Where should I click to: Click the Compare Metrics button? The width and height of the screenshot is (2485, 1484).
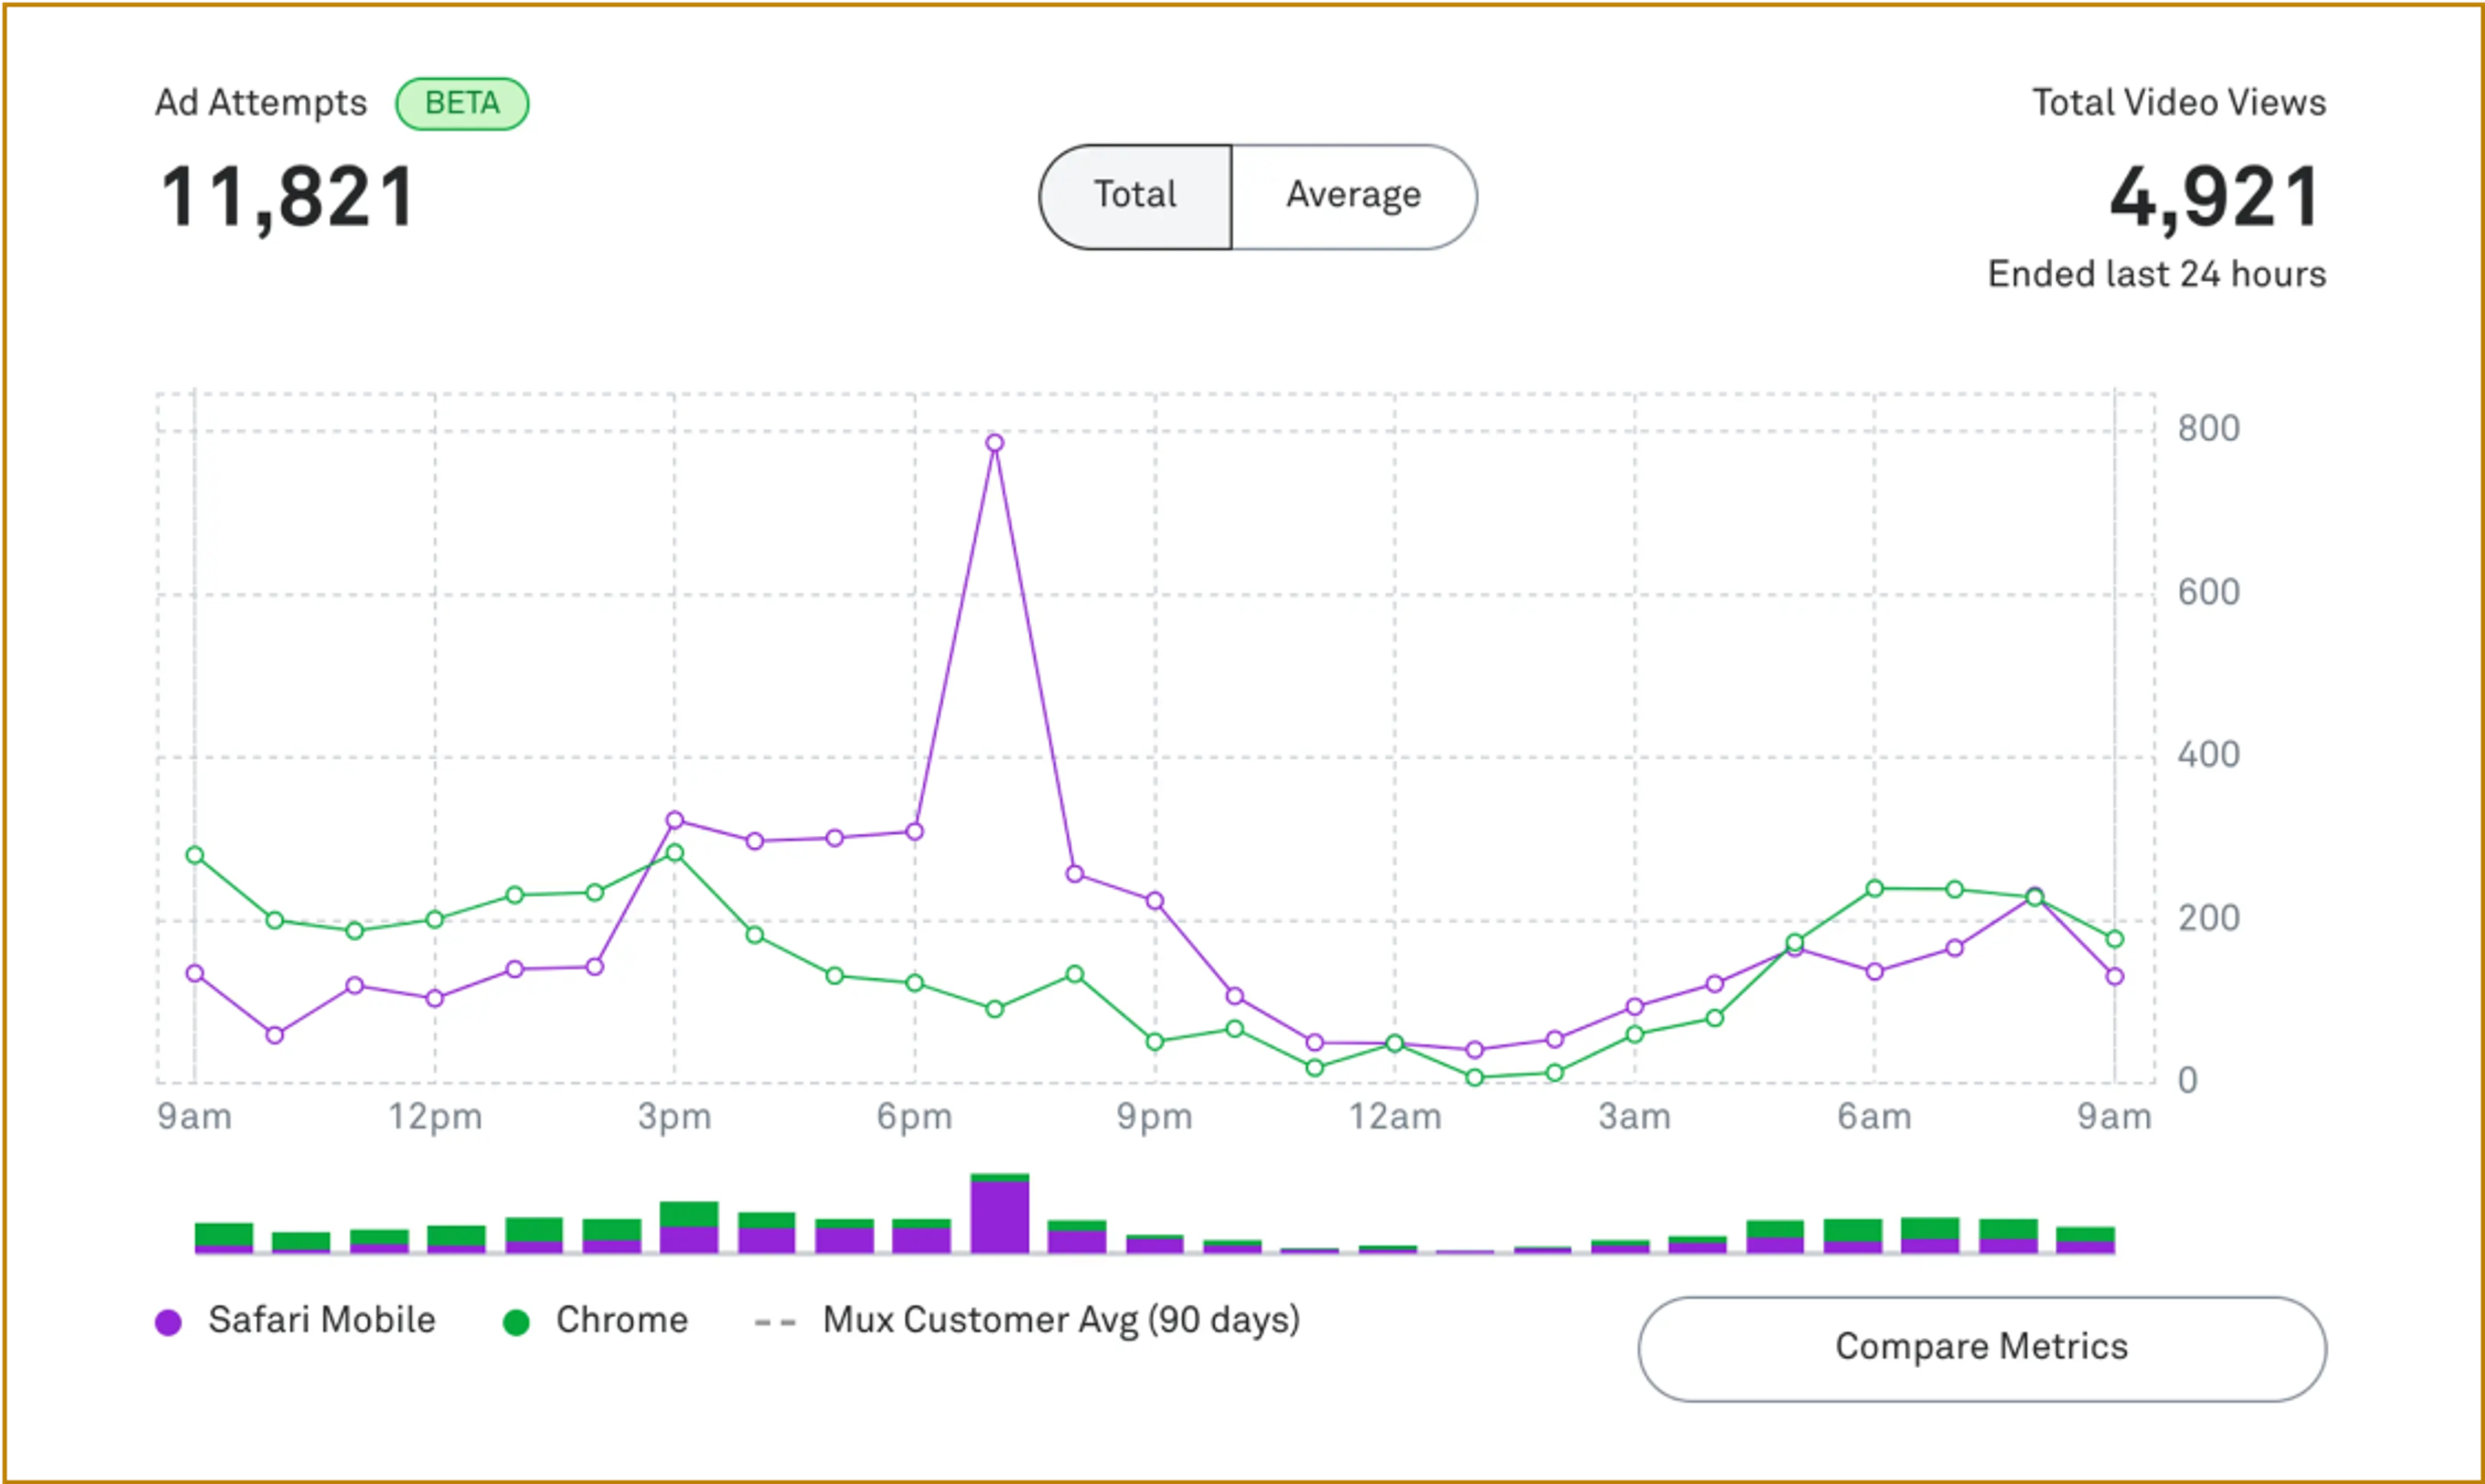[1981, 1348]
